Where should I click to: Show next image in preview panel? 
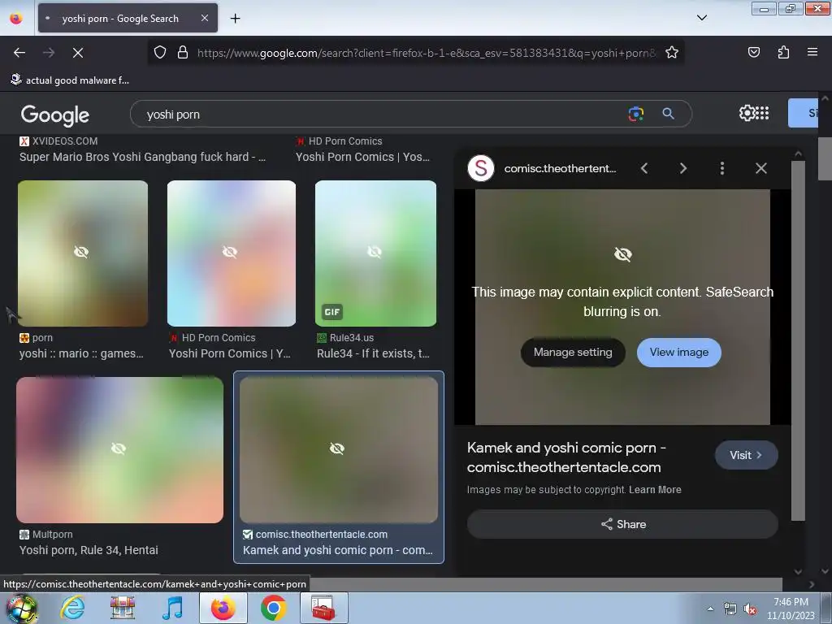682,169
